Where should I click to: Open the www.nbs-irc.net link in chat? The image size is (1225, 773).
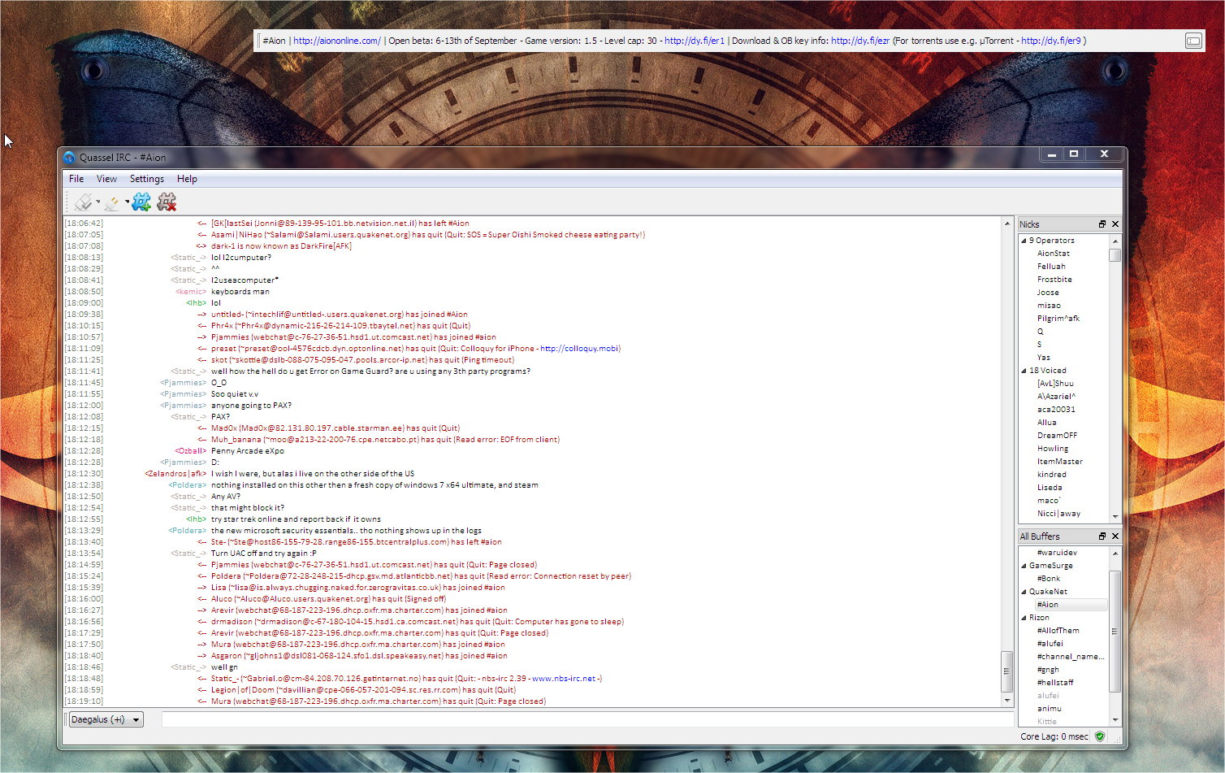click(564, 679)
